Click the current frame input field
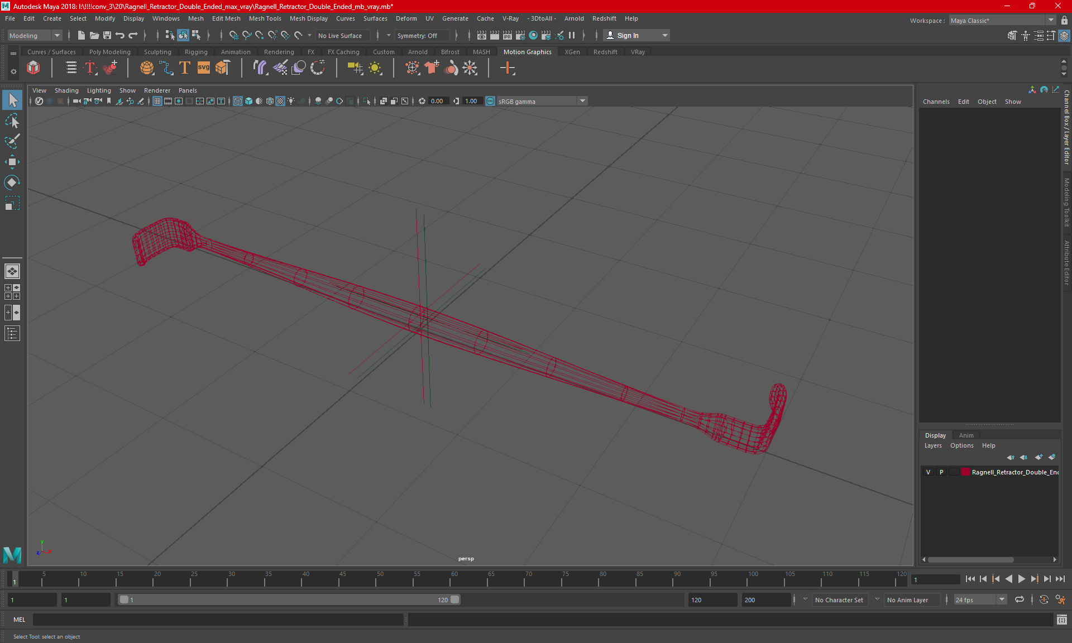This screenshot has width=1072, height=643. (935, 580)
